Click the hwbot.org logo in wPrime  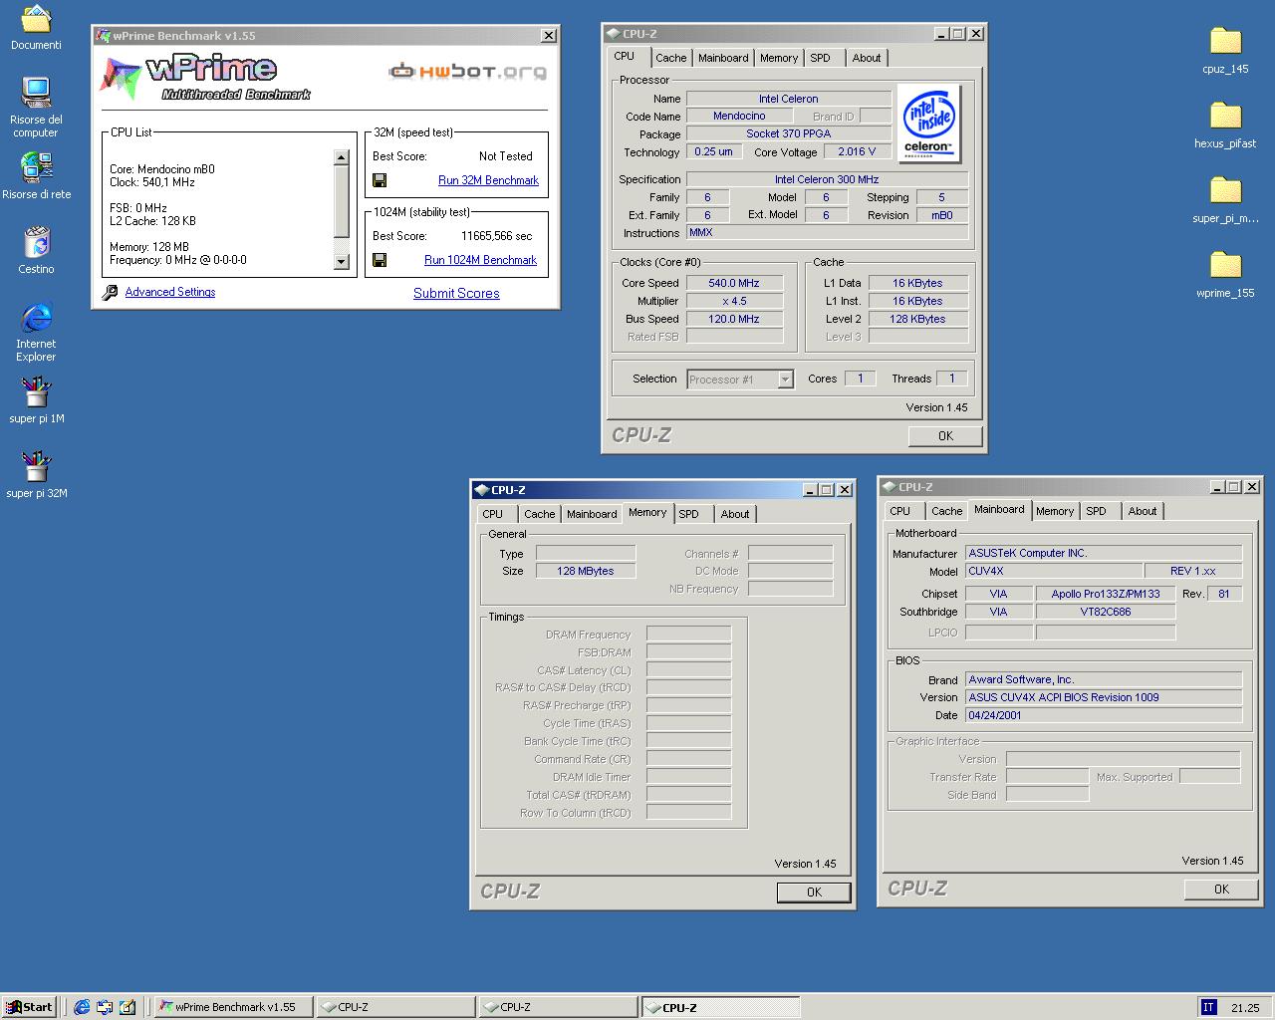click(467, 72)
